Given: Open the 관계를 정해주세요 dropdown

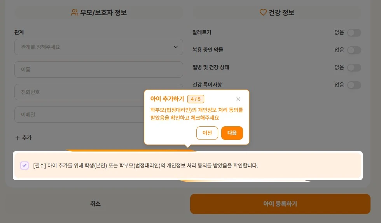Looking at the screenshot, I should (x=99, y=47).
